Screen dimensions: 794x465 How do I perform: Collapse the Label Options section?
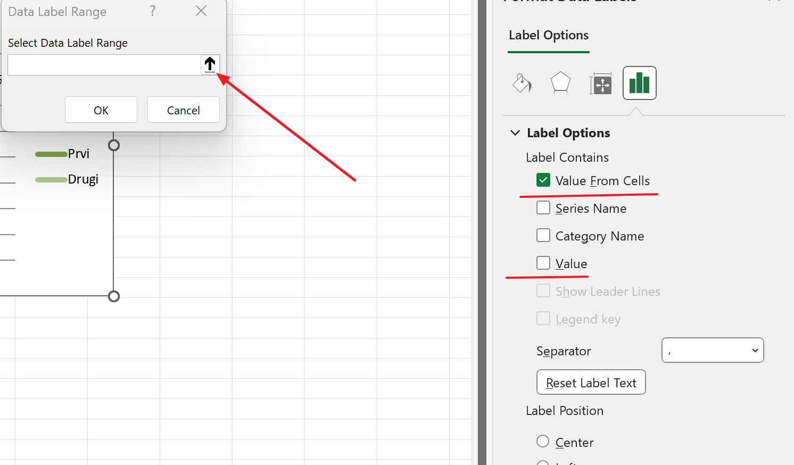coord(515,133)
